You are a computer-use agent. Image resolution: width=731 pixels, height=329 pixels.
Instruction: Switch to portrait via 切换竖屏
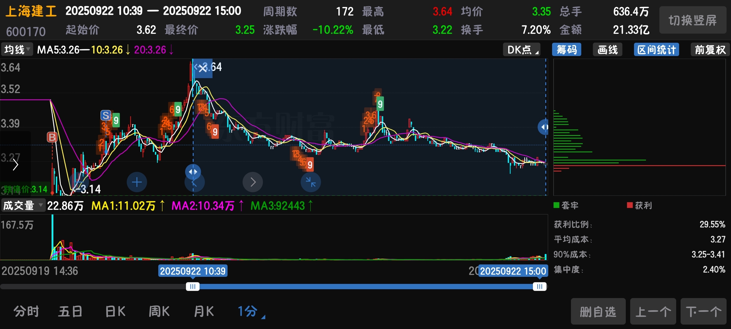[x=693, y=20]
